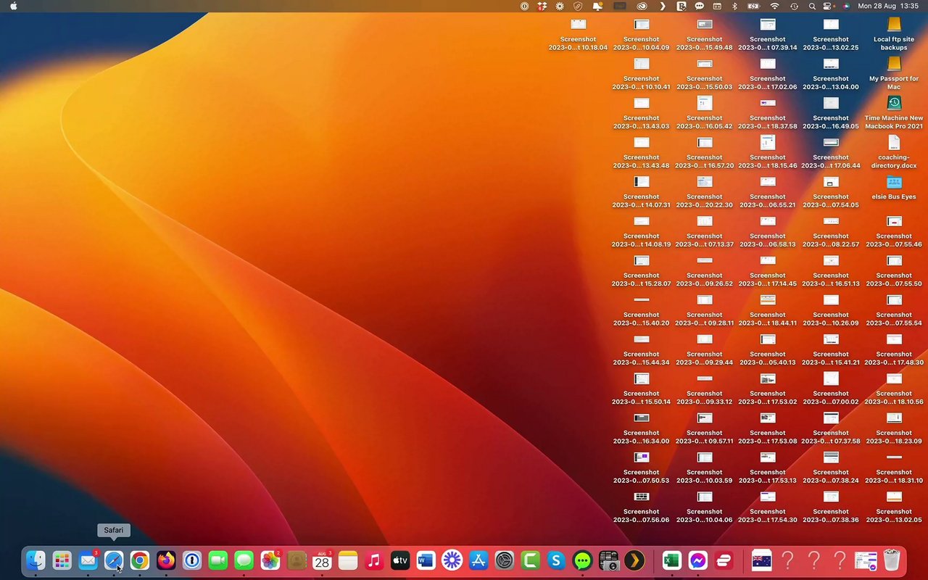Open the Wi-Fi menu
This screenshot has width=928, height=580.
click(774, 6)
